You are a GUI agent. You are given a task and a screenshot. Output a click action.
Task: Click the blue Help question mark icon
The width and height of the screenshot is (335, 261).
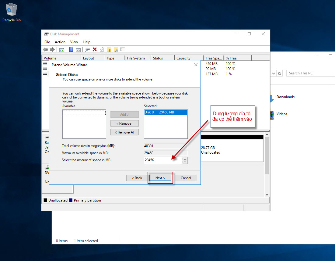coord(71,49)
